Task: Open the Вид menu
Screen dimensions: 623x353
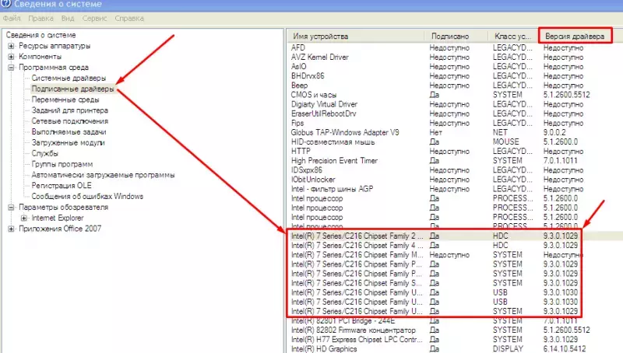Action: pyautogui.click(x=68, y=18)
